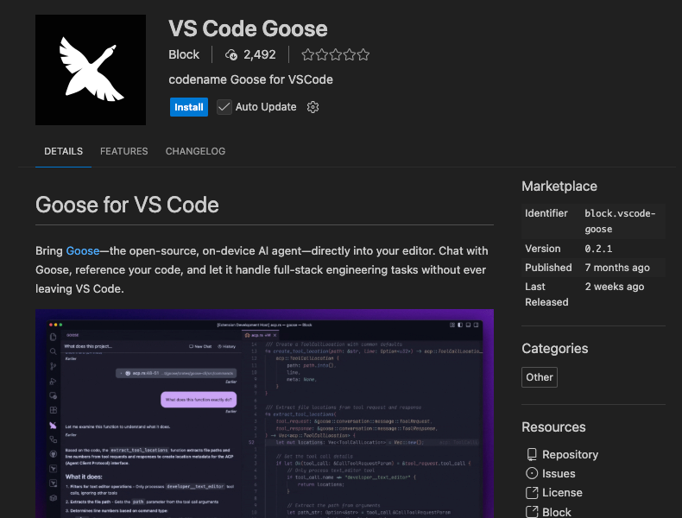Click the install count download icon
Image resolution: width=682 pixels, height=518 pixels.
click(x=231, y=54)
